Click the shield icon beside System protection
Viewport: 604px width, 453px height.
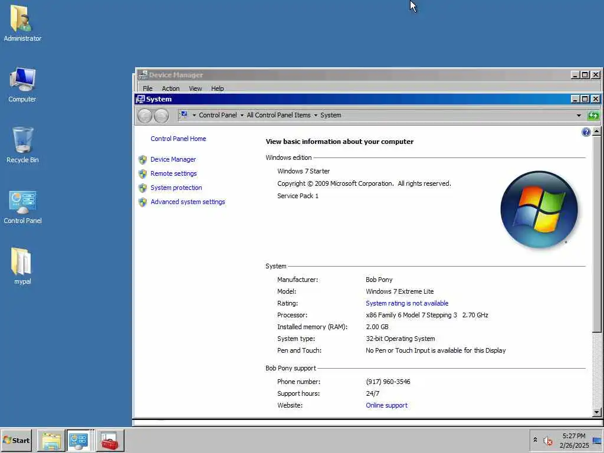143,188
